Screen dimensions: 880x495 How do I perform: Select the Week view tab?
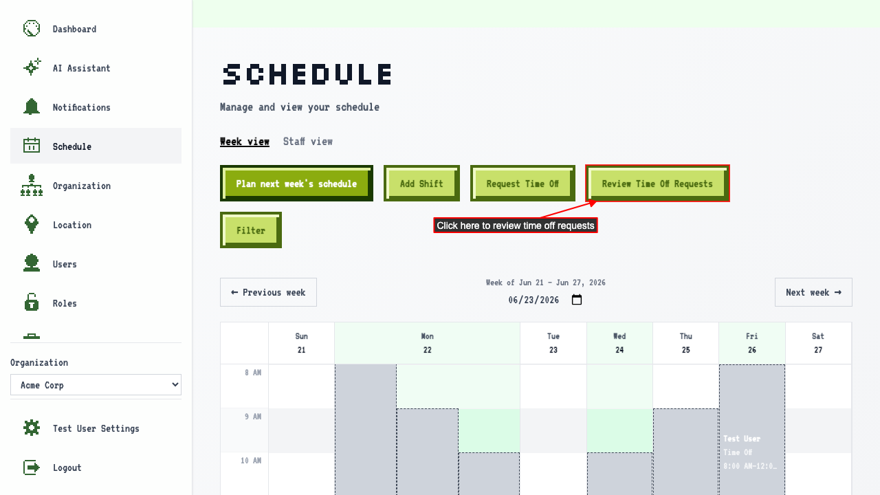click(245, 142)
